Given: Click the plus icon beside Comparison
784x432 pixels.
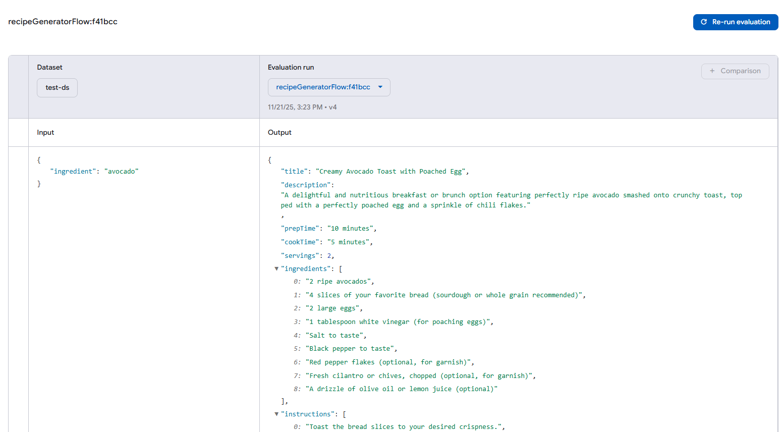Looking at the screenshot, I should [x=712, y=71].
